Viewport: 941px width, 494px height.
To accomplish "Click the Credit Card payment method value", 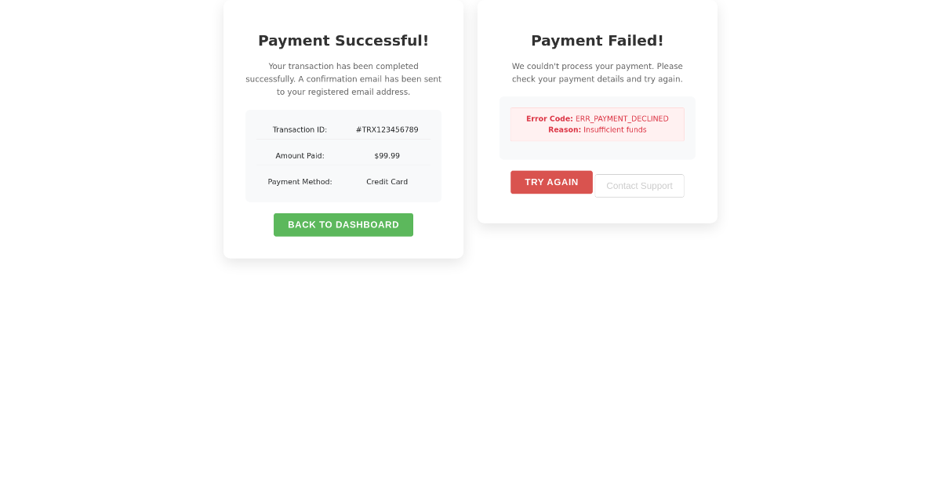I will point(387,181).
